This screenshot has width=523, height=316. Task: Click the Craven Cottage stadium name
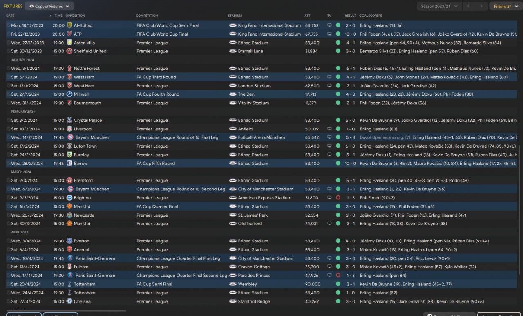click(254, 267)
